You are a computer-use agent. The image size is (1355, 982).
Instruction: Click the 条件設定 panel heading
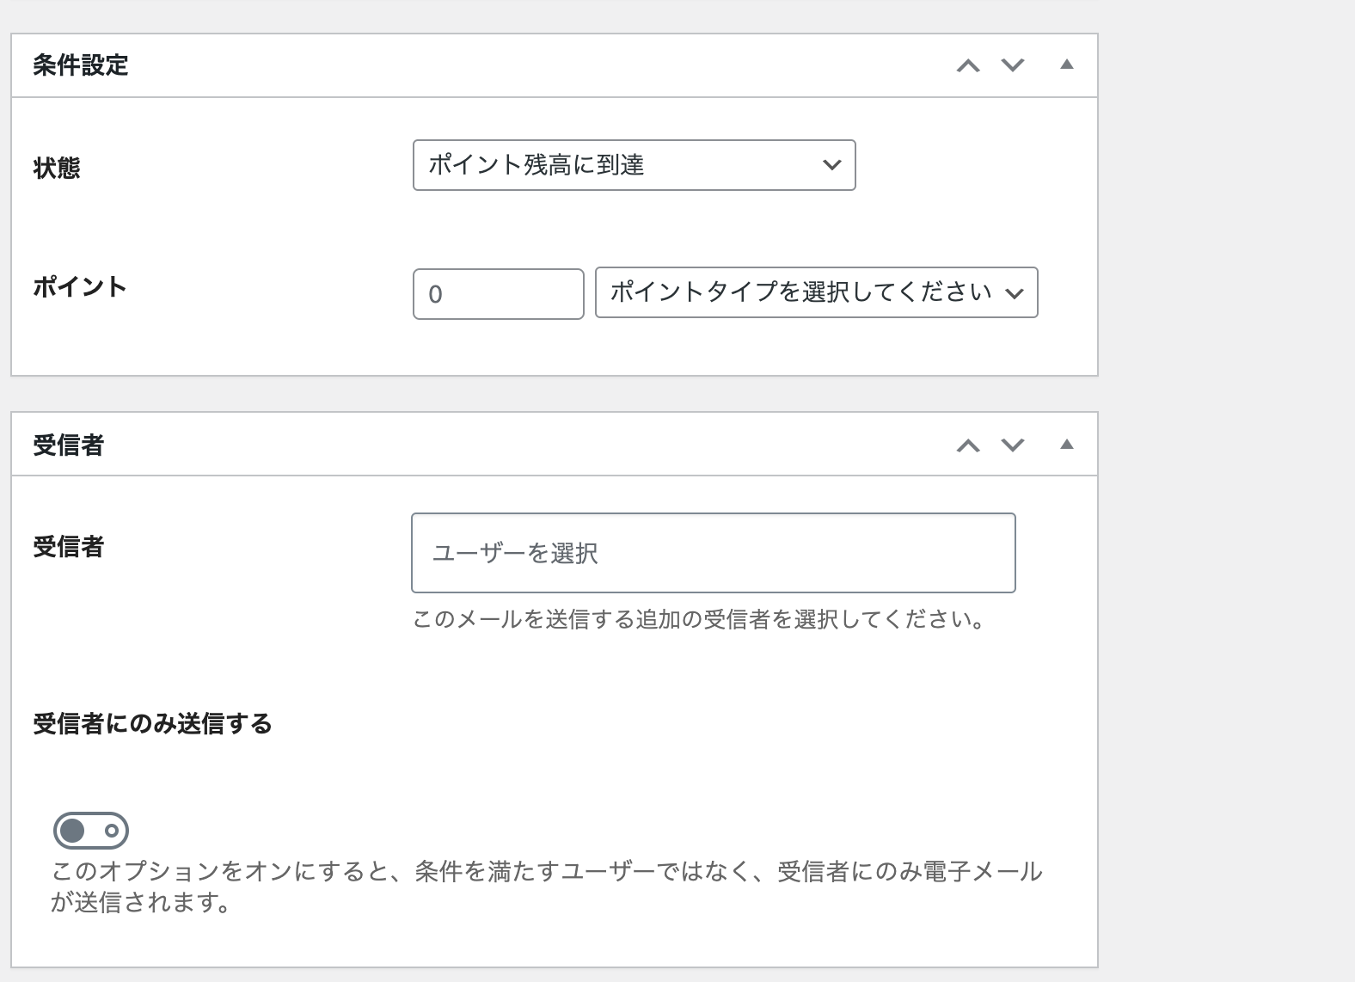(x=81, y=65)
